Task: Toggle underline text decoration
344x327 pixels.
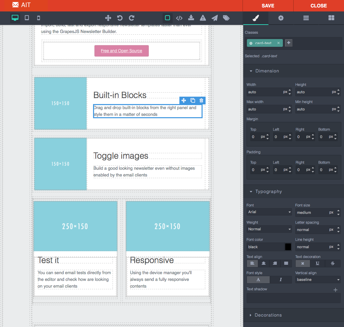Action: (x=317, y=263)
